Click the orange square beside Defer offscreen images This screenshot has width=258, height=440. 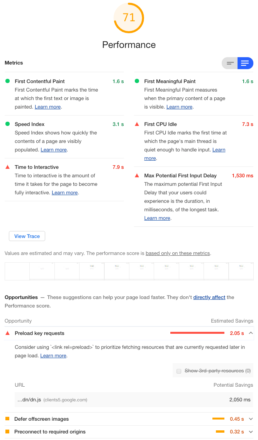tap(7, 419)
